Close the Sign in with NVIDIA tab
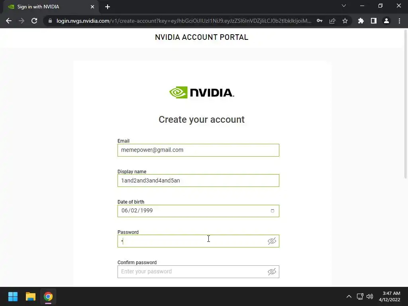Screen dimensions: 408x306 [92, 7]
